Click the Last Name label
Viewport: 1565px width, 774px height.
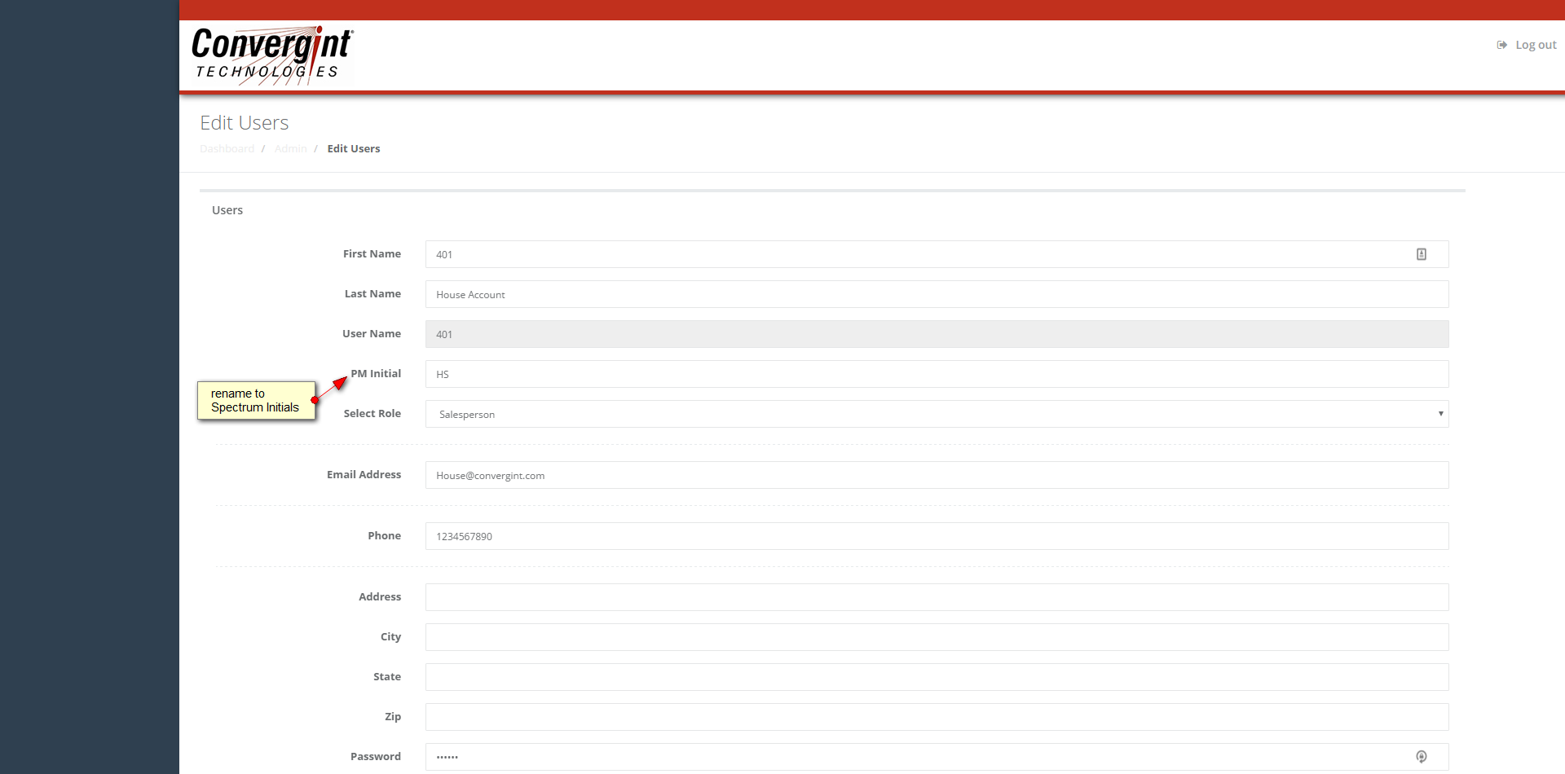pos(373,293)
